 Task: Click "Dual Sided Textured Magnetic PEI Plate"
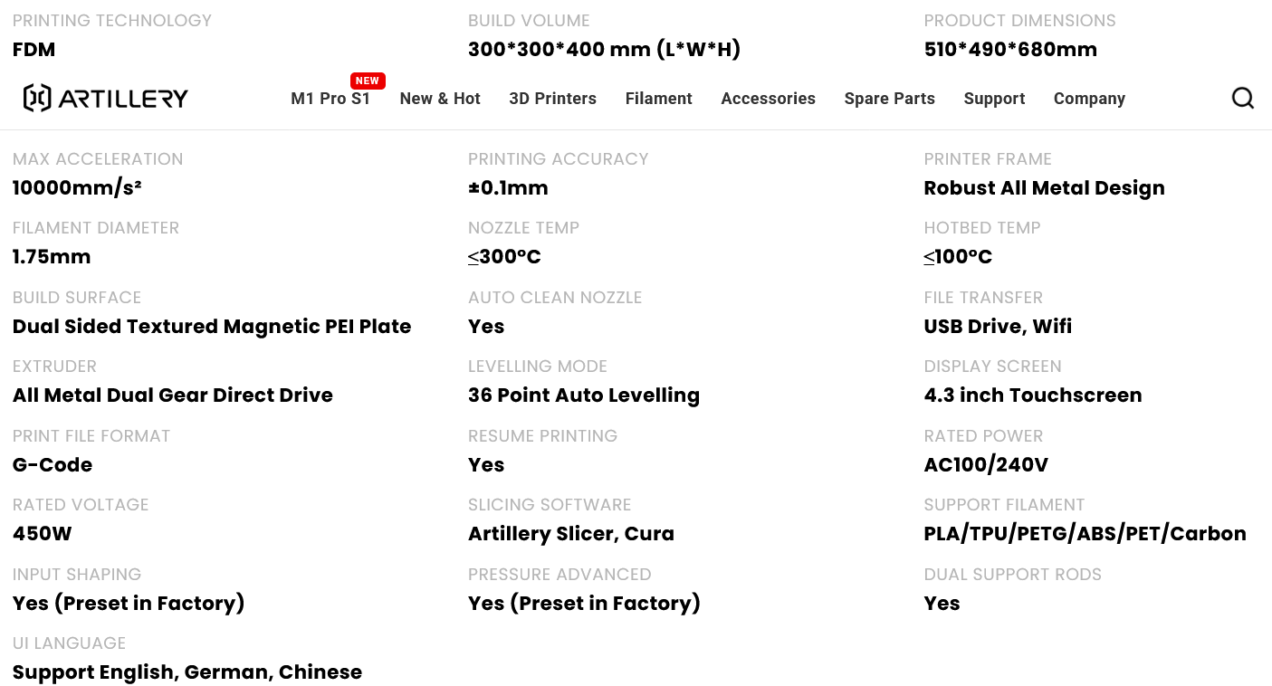[x=212, y=327]
